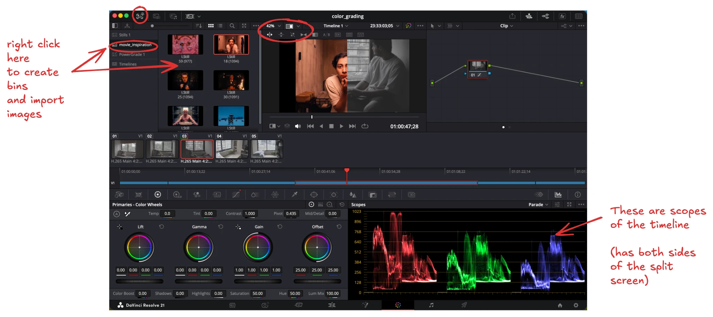This screenshot has width=713, height=317.
Task: Open the Tracker palette
Action: [x=334, y=195]
